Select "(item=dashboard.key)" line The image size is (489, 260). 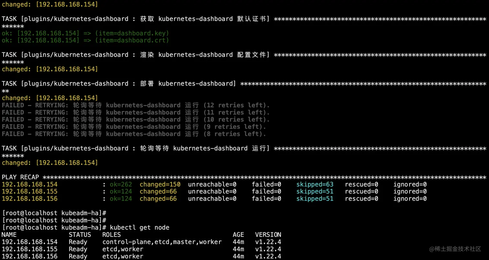(x=85, y=33)
